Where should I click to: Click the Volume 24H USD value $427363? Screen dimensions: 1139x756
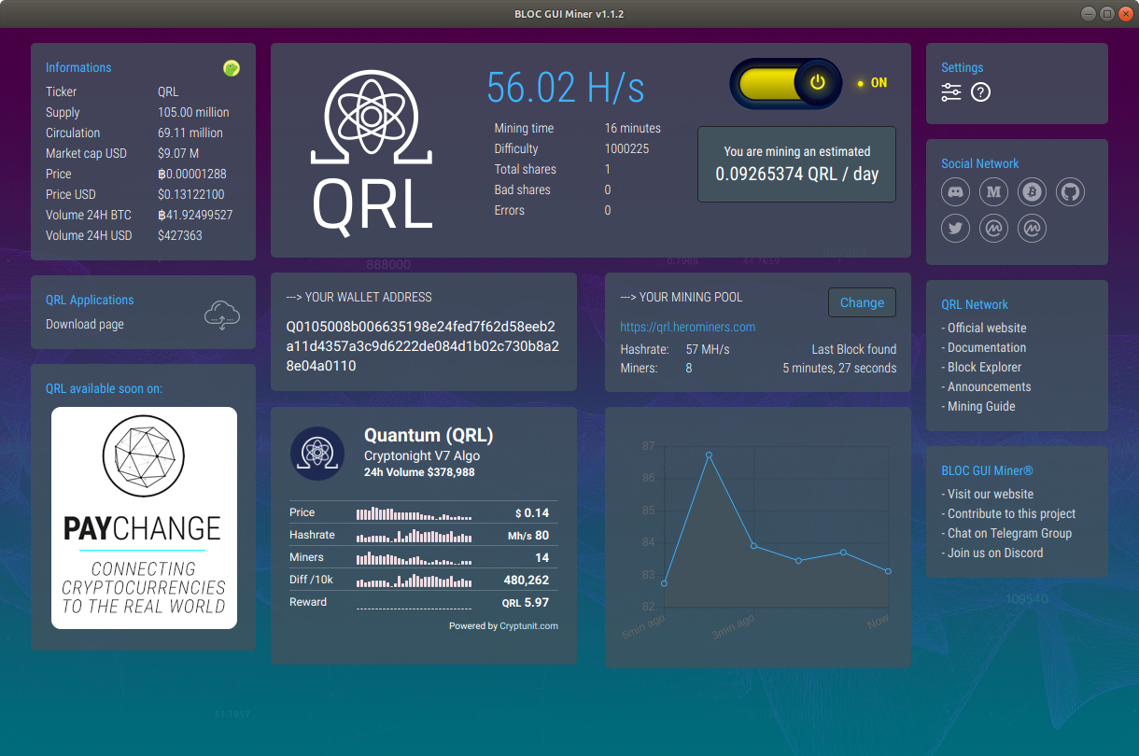180,235
